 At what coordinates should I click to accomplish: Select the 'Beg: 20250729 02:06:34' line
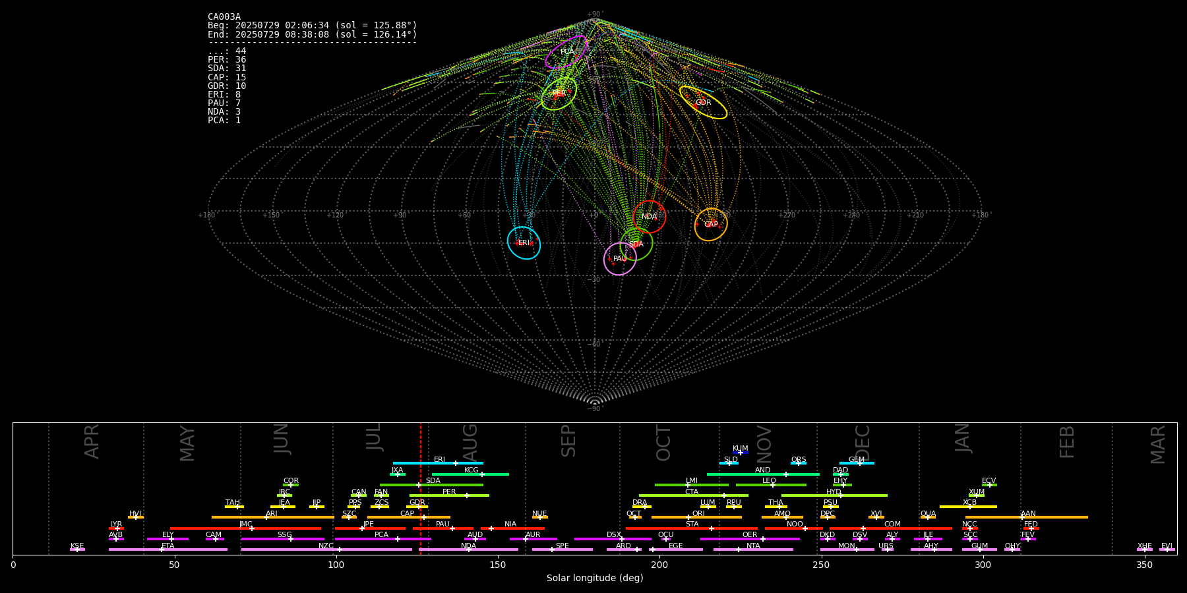click(313, 26)
